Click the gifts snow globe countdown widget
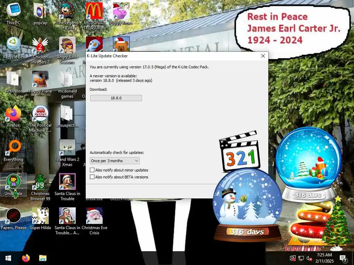The width and height of the screenshot is (354, 265). coord(308,165)
